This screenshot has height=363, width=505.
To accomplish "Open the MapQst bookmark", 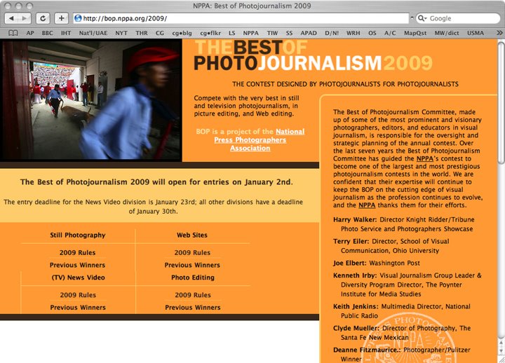I will (x=415, y=33).
